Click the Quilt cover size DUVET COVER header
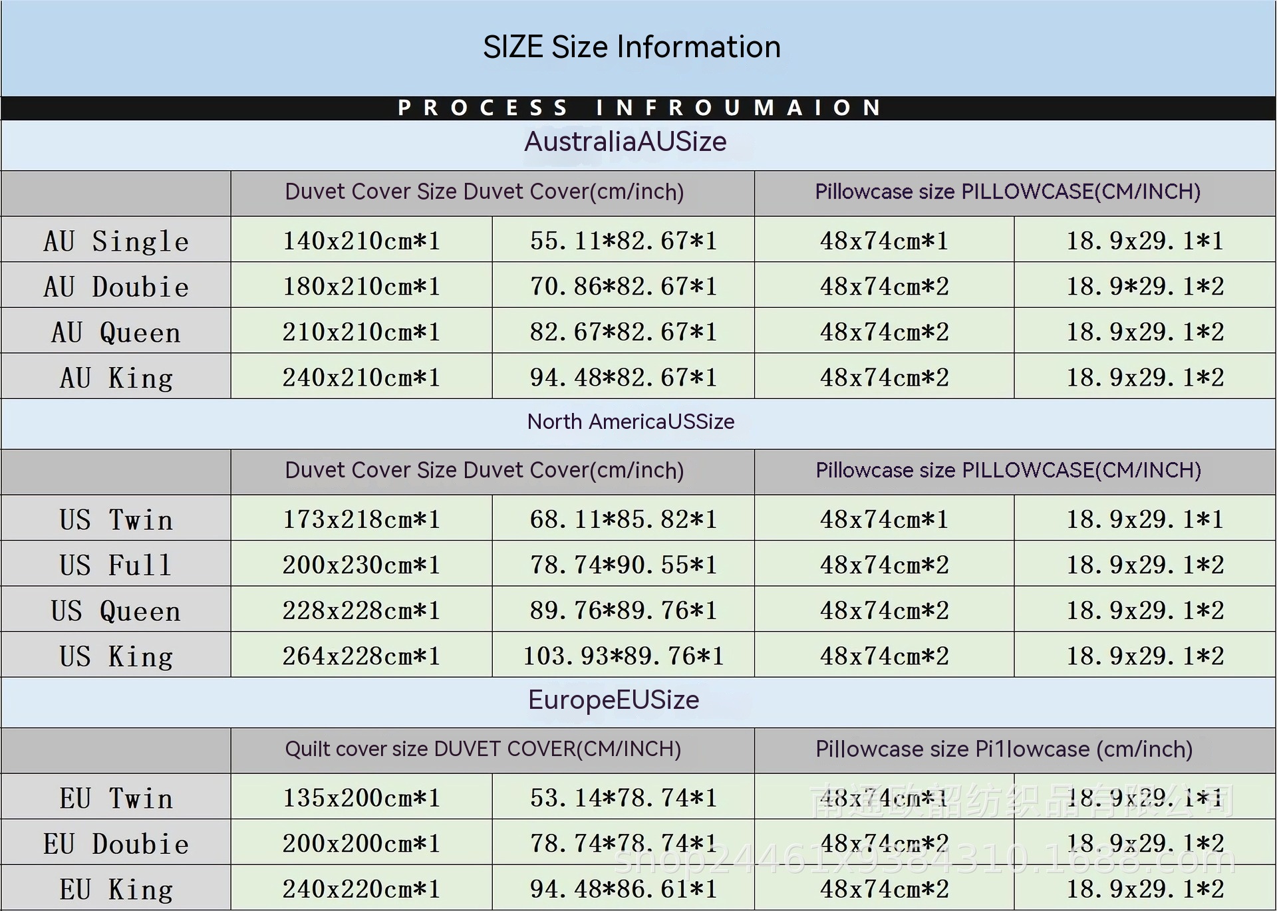The height and width of the screenshot is (911, 1277). coord(484,749)
